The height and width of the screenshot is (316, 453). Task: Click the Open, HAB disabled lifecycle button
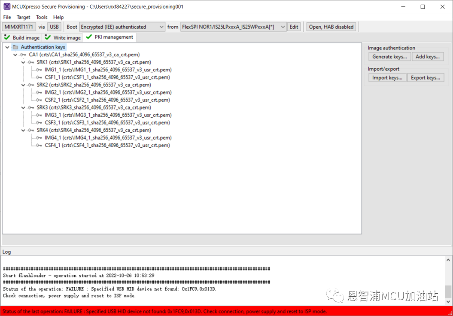point(331,27)
